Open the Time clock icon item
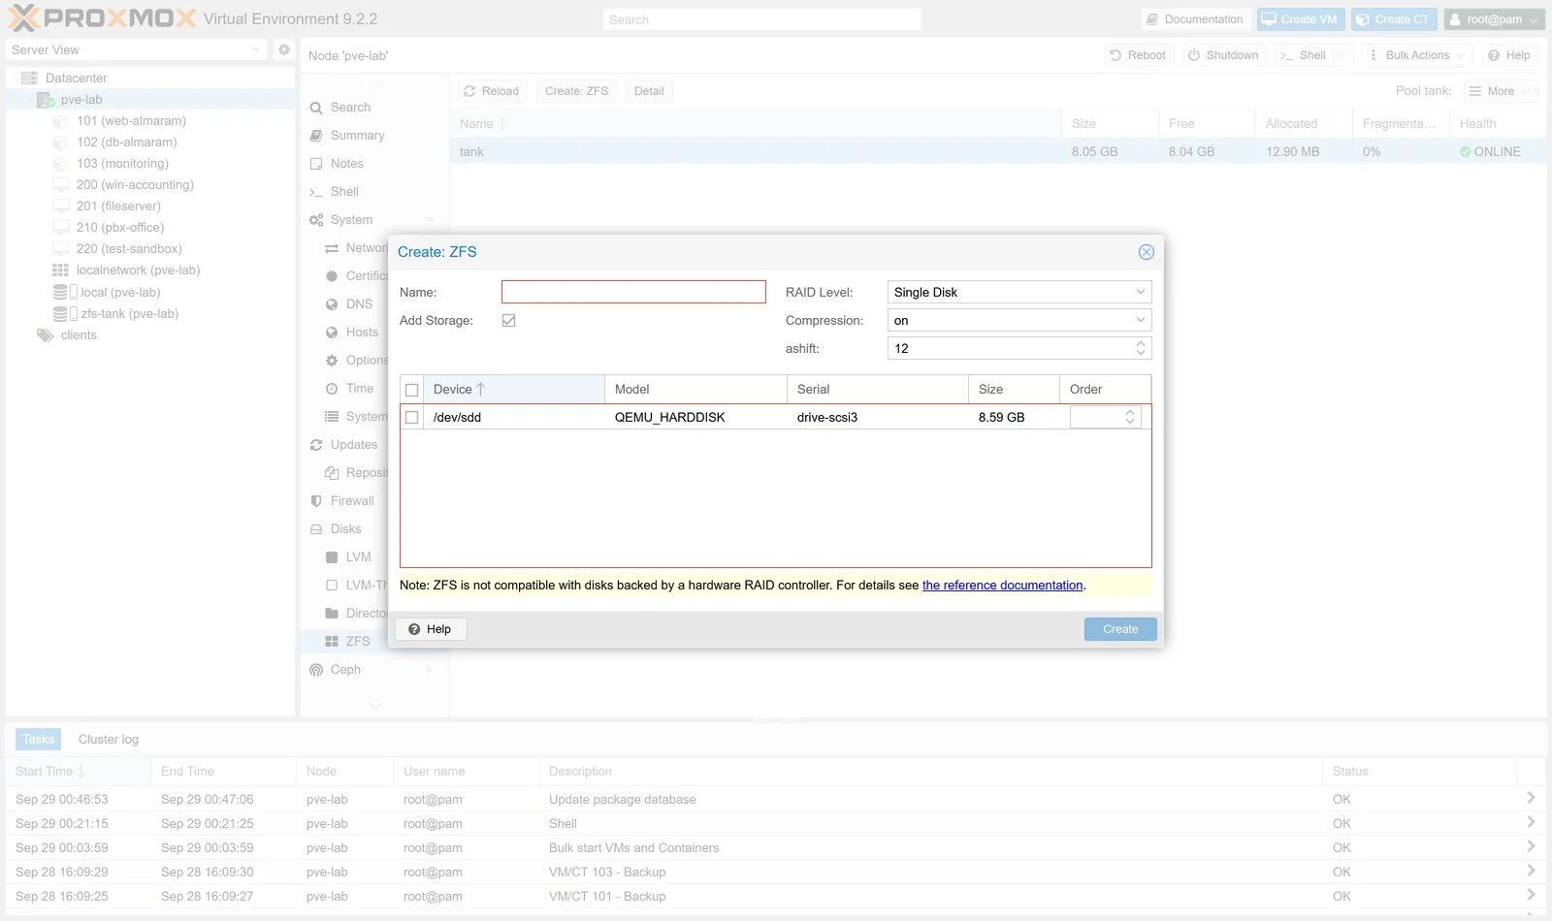1552x921 pixels. (x=332, y=389)
